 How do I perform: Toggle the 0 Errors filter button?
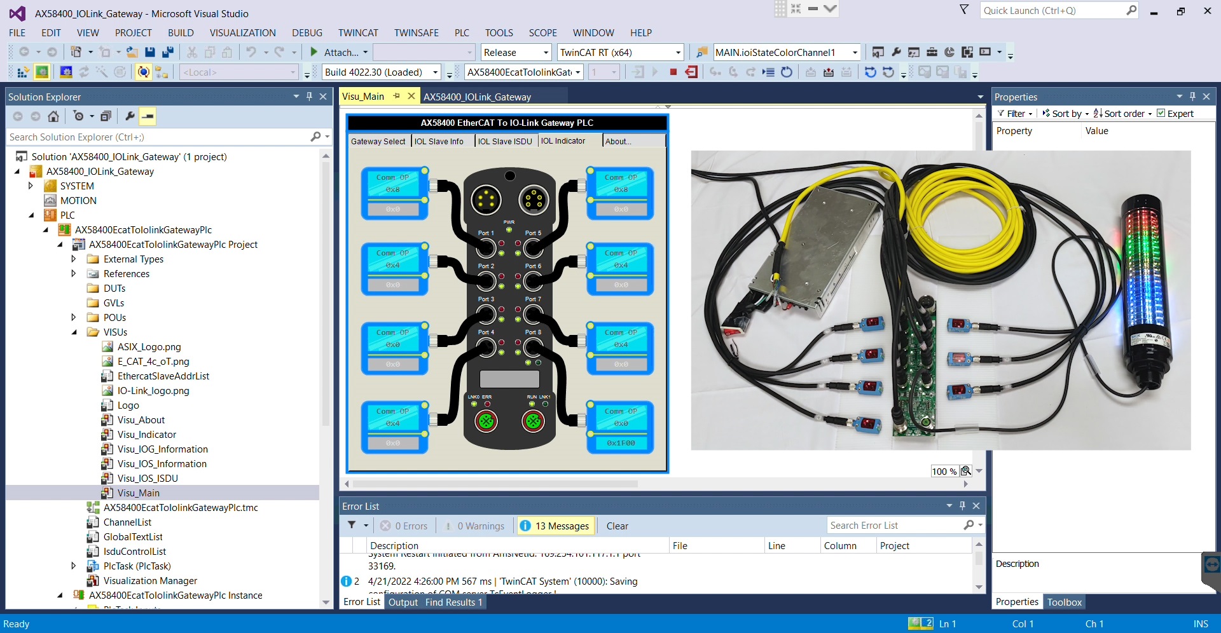pos(404,526)
